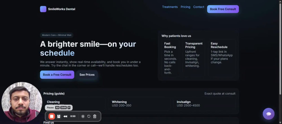Open the Pricing nav link
The height and width of the screenshot is (124, 282).
pos(186,7)
